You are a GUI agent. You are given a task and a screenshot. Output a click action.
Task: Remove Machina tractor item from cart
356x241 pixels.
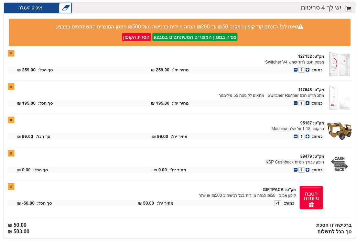[x=11, y=120]
